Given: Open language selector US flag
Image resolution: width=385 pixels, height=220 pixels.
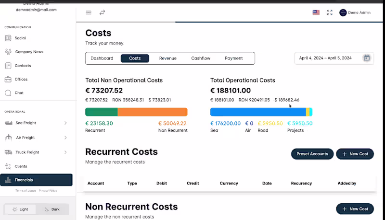Looking at the screenshot, I should coord(316,12).
